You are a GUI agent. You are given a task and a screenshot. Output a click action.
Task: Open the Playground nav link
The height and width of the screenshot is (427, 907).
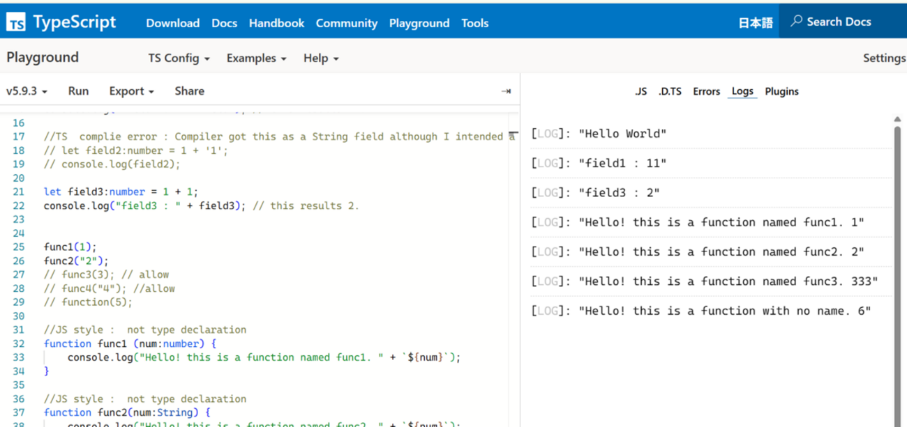click(419, 23)
